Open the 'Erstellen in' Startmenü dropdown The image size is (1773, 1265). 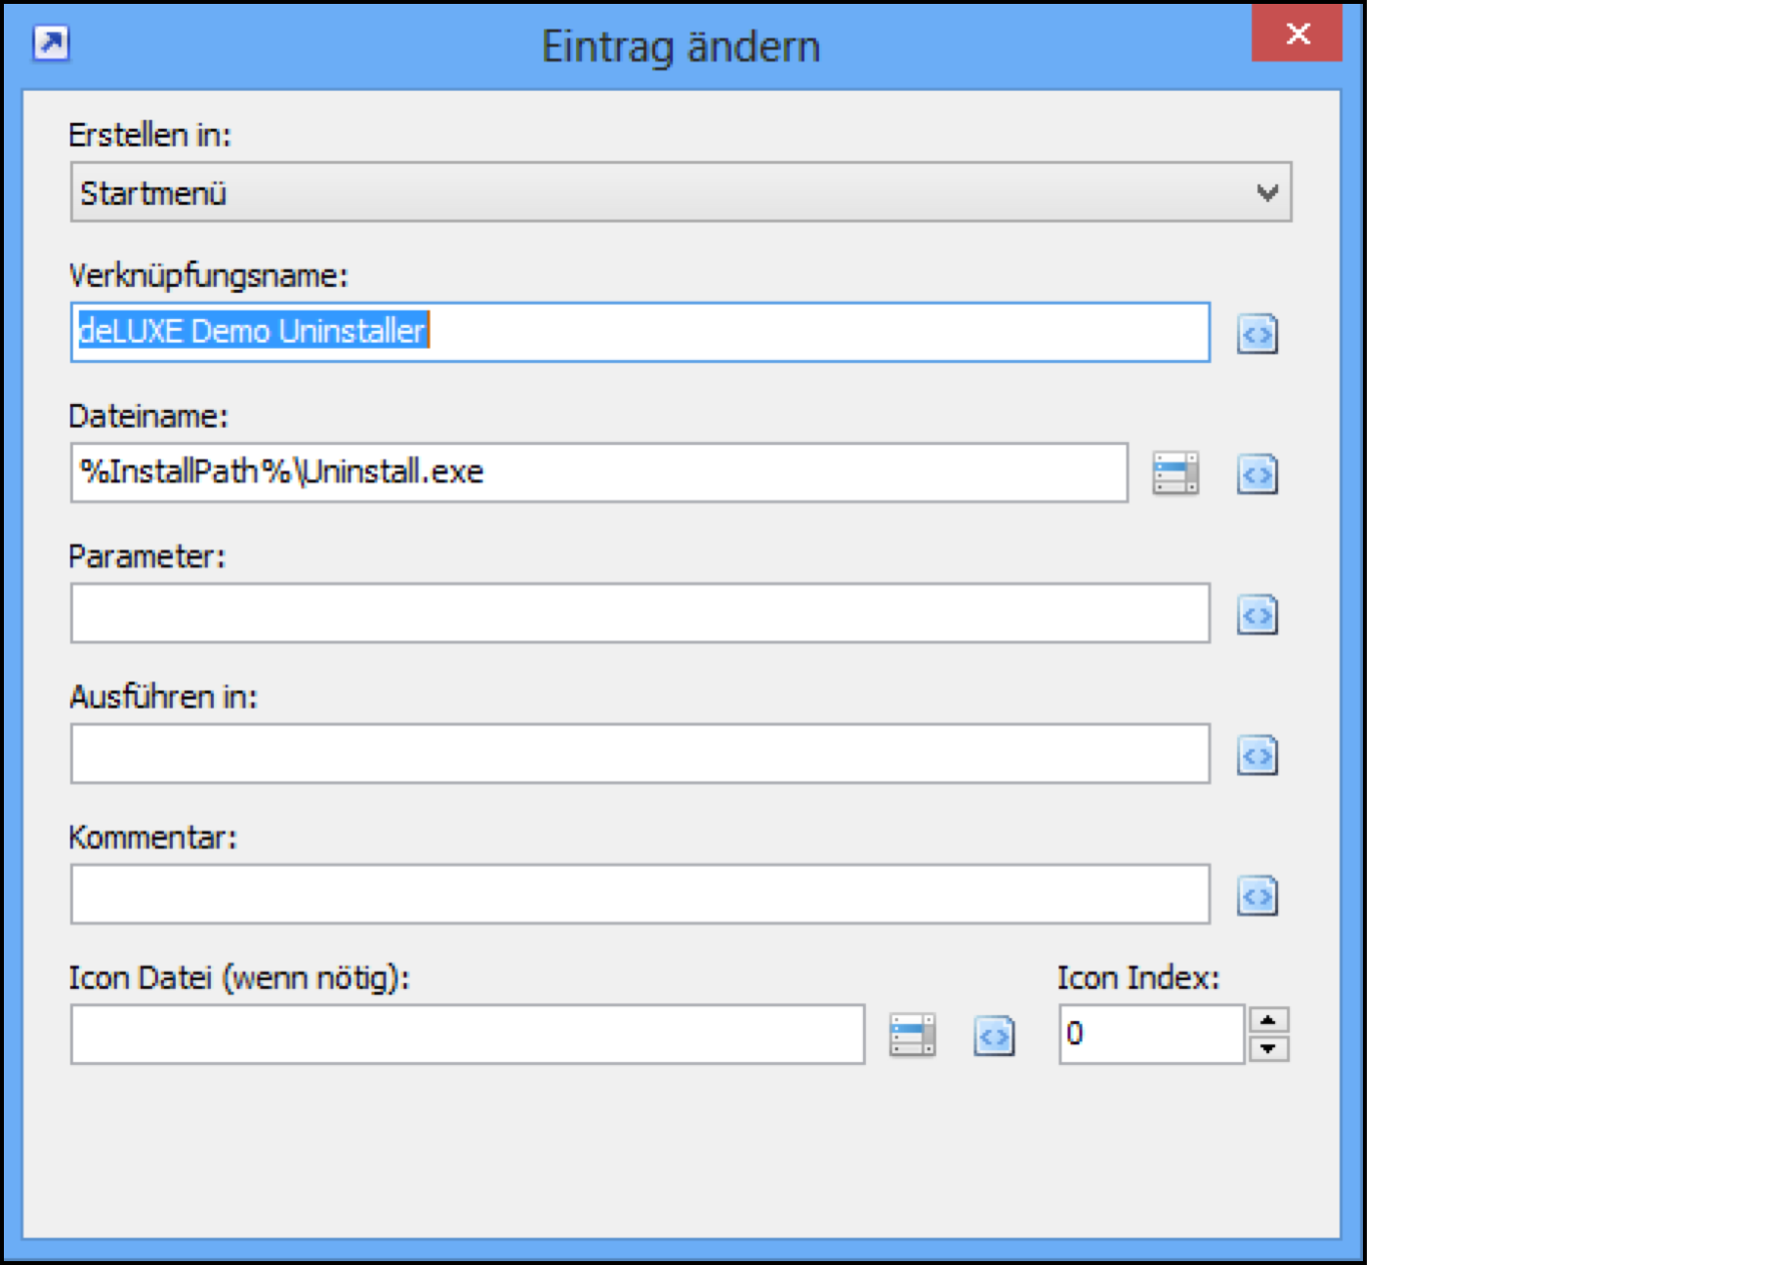680,192
